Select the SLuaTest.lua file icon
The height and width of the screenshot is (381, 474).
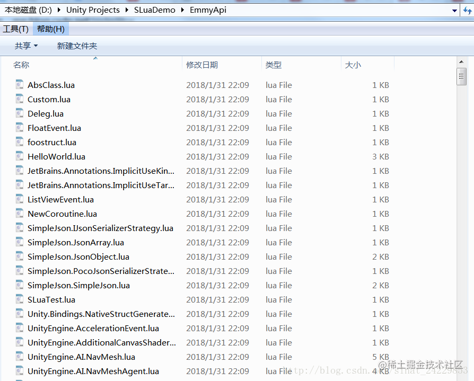19,299
